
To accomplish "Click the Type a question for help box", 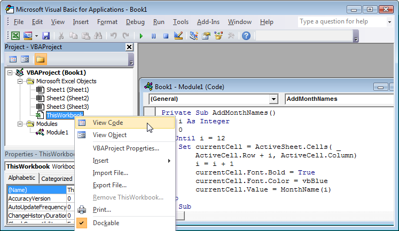I will (342, 21).
